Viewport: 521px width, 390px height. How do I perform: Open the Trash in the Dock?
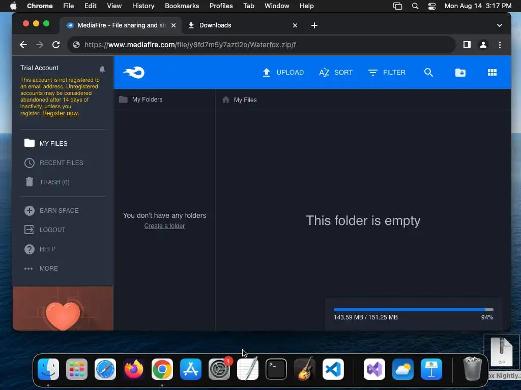[x=472, y=369]
